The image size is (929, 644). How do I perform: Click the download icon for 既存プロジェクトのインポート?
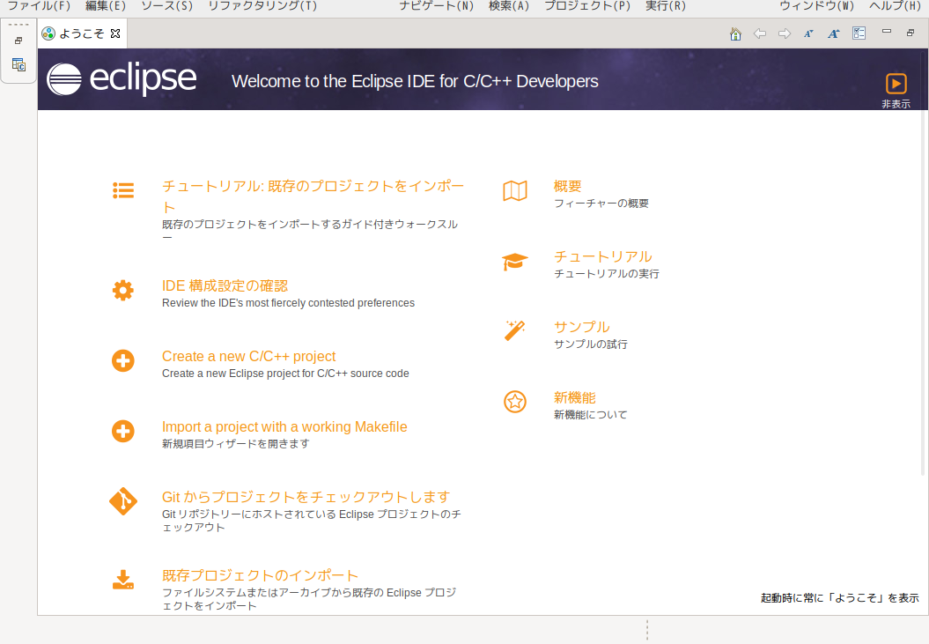123,580
